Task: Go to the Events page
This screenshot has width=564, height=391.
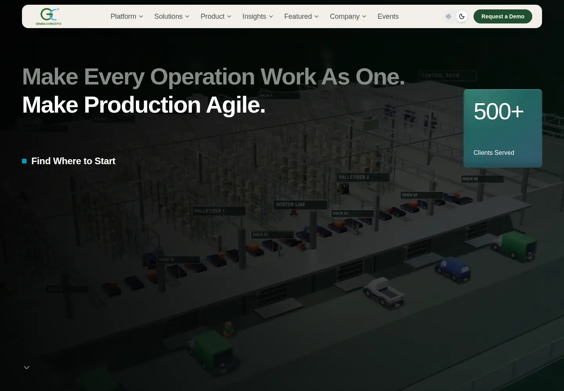Action: (x=388, y=16)
